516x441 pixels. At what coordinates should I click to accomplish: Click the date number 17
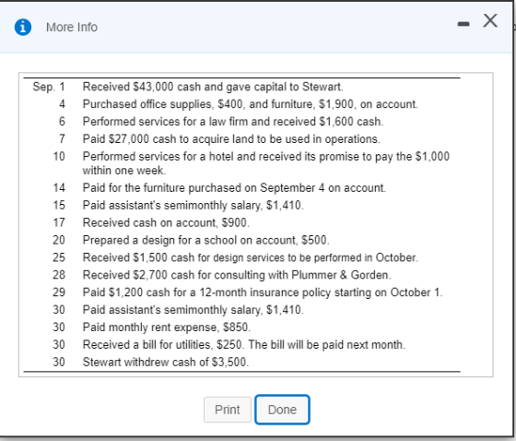59,223
